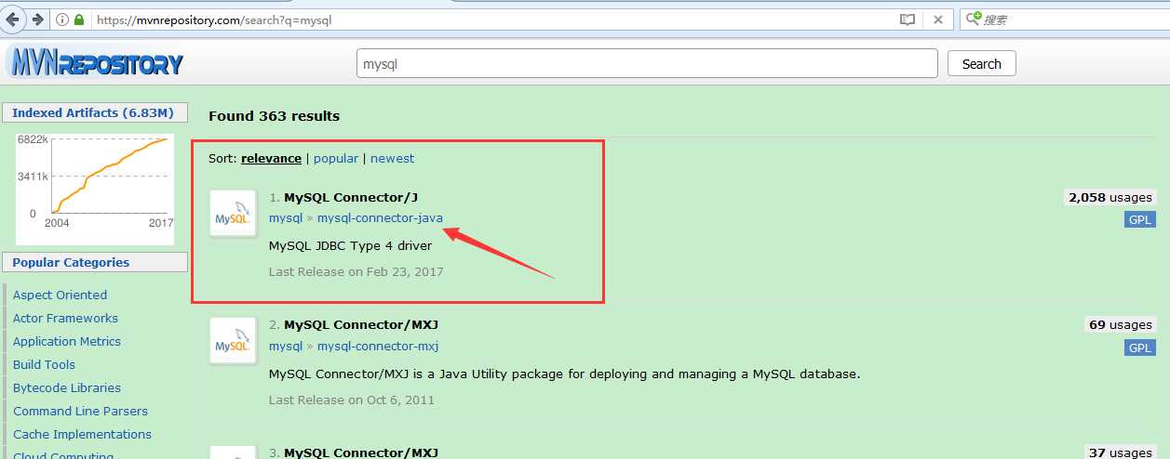Stop loading with the X icon
Screen dimensions: 1170x459
pyautogui.click(x=938, y=20)
